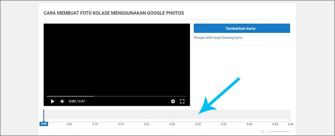Play the video in the player
Screen dimensions: 335x136
52,101
